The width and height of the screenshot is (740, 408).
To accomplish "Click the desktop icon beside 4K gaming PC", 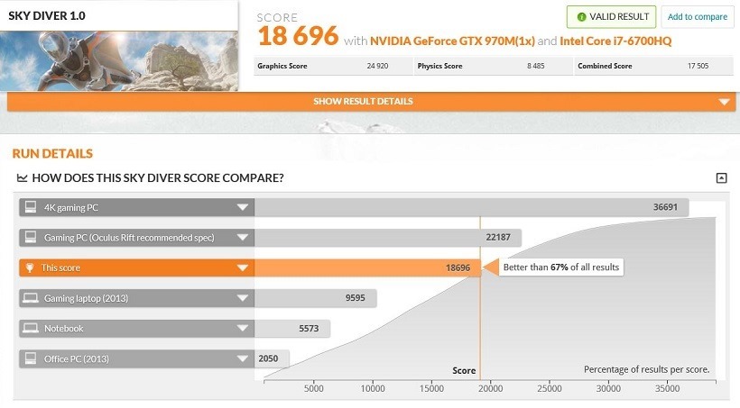I will 31,207.
